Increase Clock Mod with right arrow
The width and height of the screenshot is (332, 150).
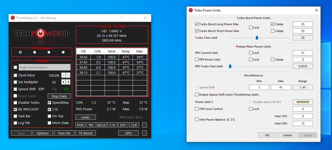point(68,75)
